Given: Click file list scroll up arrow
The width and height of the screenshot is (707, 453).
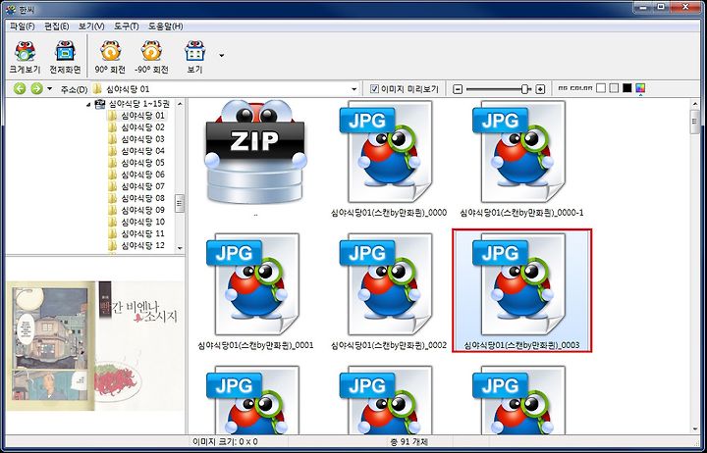Looking at the screenshot, I should point(695,105).
